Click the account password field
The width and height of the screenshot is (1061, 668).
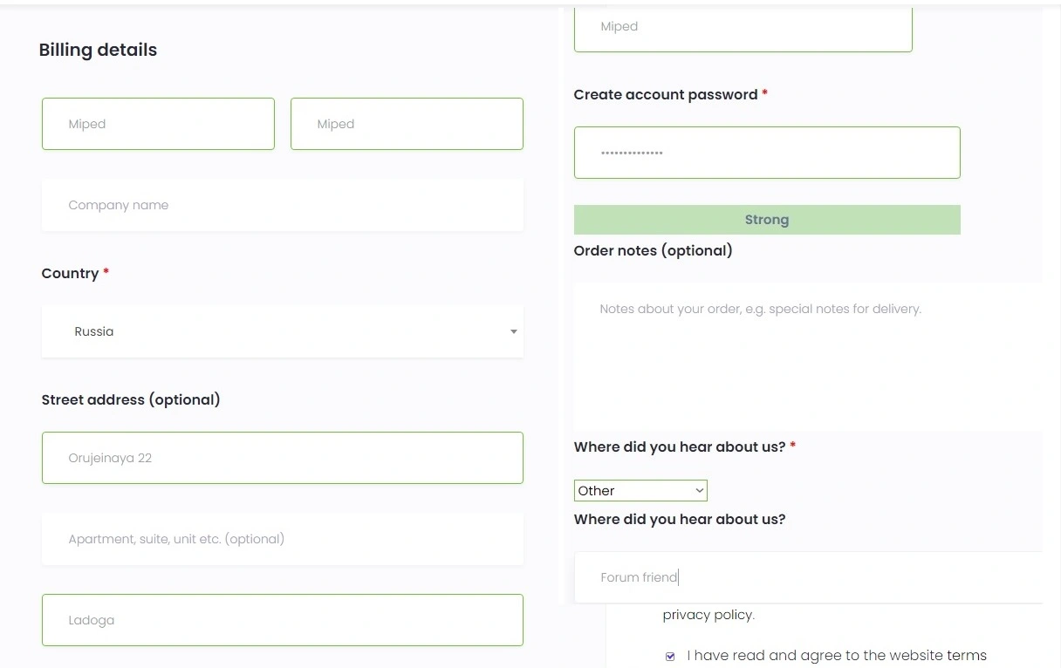tap(767, 153)
